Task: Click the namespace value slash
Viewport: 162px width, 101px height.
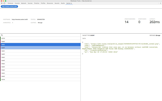Action: pos(12,22)
